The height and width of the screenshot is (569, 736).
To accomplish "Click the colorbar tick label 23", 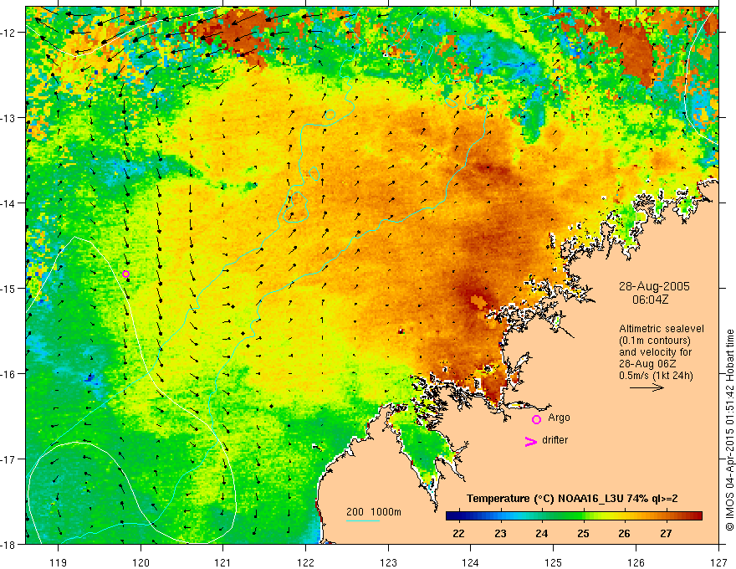I will tap(500, 533).
